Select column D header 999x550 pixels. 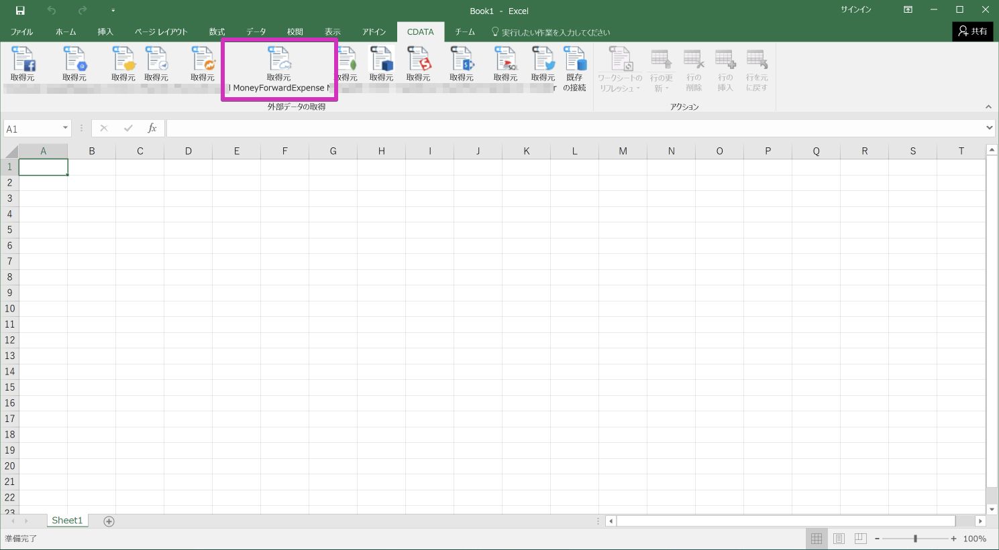click(189, 151)
